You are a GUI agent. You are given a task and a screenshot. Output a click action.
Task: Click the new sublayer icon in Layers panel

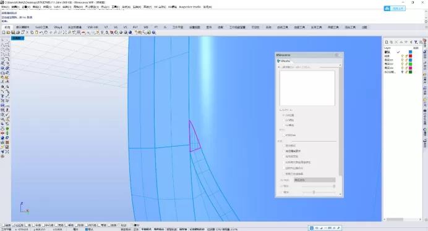[392, 42]
